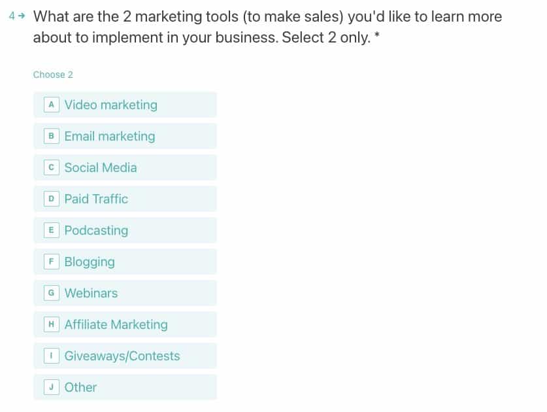
Task: Choose the Email marketing option
Action: pyautogui.click(x=124, y=136)
